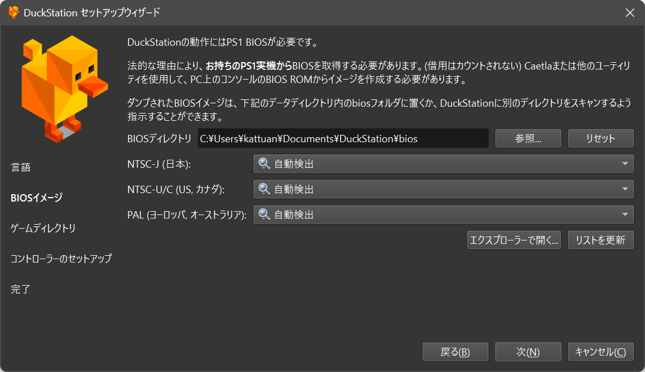The height and width of the screenshot is (372, 645).
Task: Click the magnifier icon in the NTSC-J combo box
Action: point(264,164)
